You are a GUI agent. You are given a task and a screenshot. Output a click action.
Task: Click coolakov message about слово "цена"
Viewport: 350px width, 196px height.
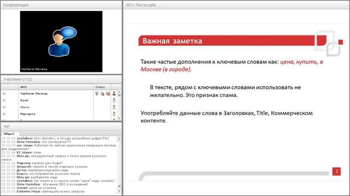[58, 181]
